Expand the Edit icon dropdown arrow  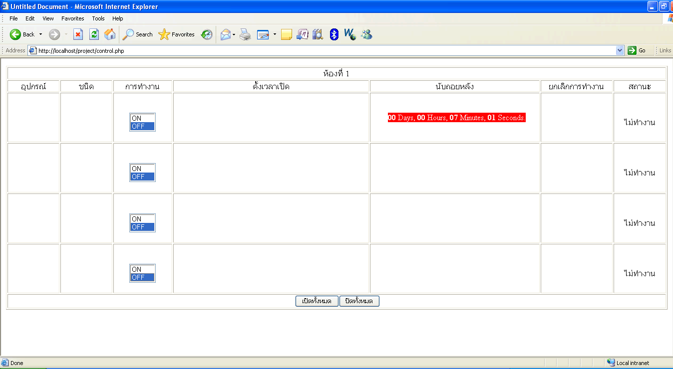point(274,34)
